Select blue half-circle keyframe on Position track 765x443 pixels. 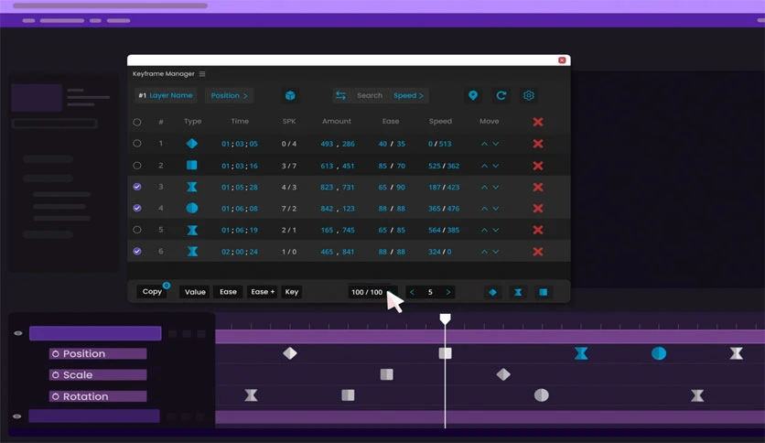coord(659,353)
